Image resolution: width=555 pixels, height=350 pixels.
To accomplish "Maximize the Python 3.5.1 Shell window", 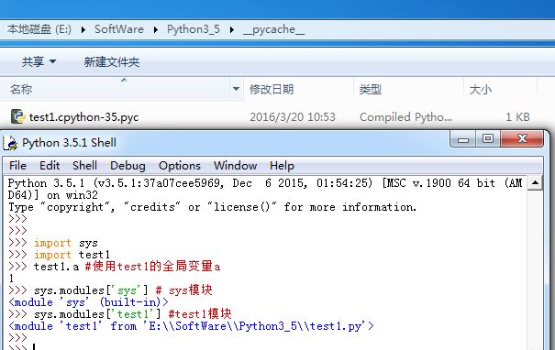I will (488, 139).
